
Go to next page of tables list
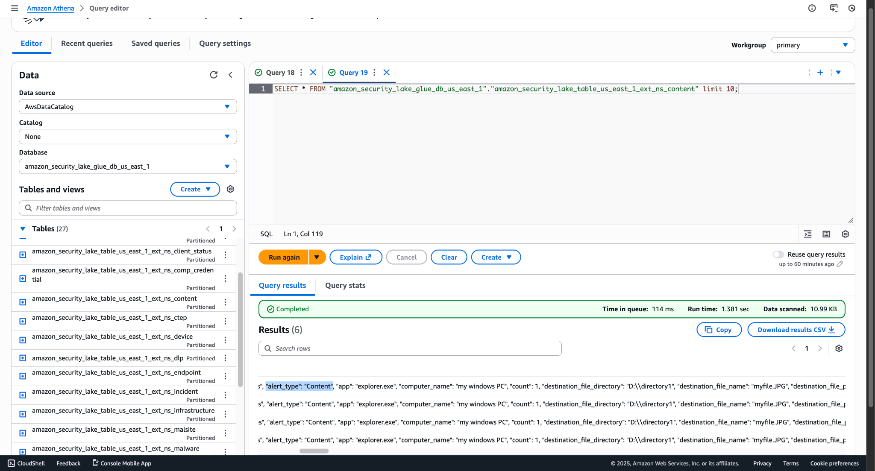(234, 229)
